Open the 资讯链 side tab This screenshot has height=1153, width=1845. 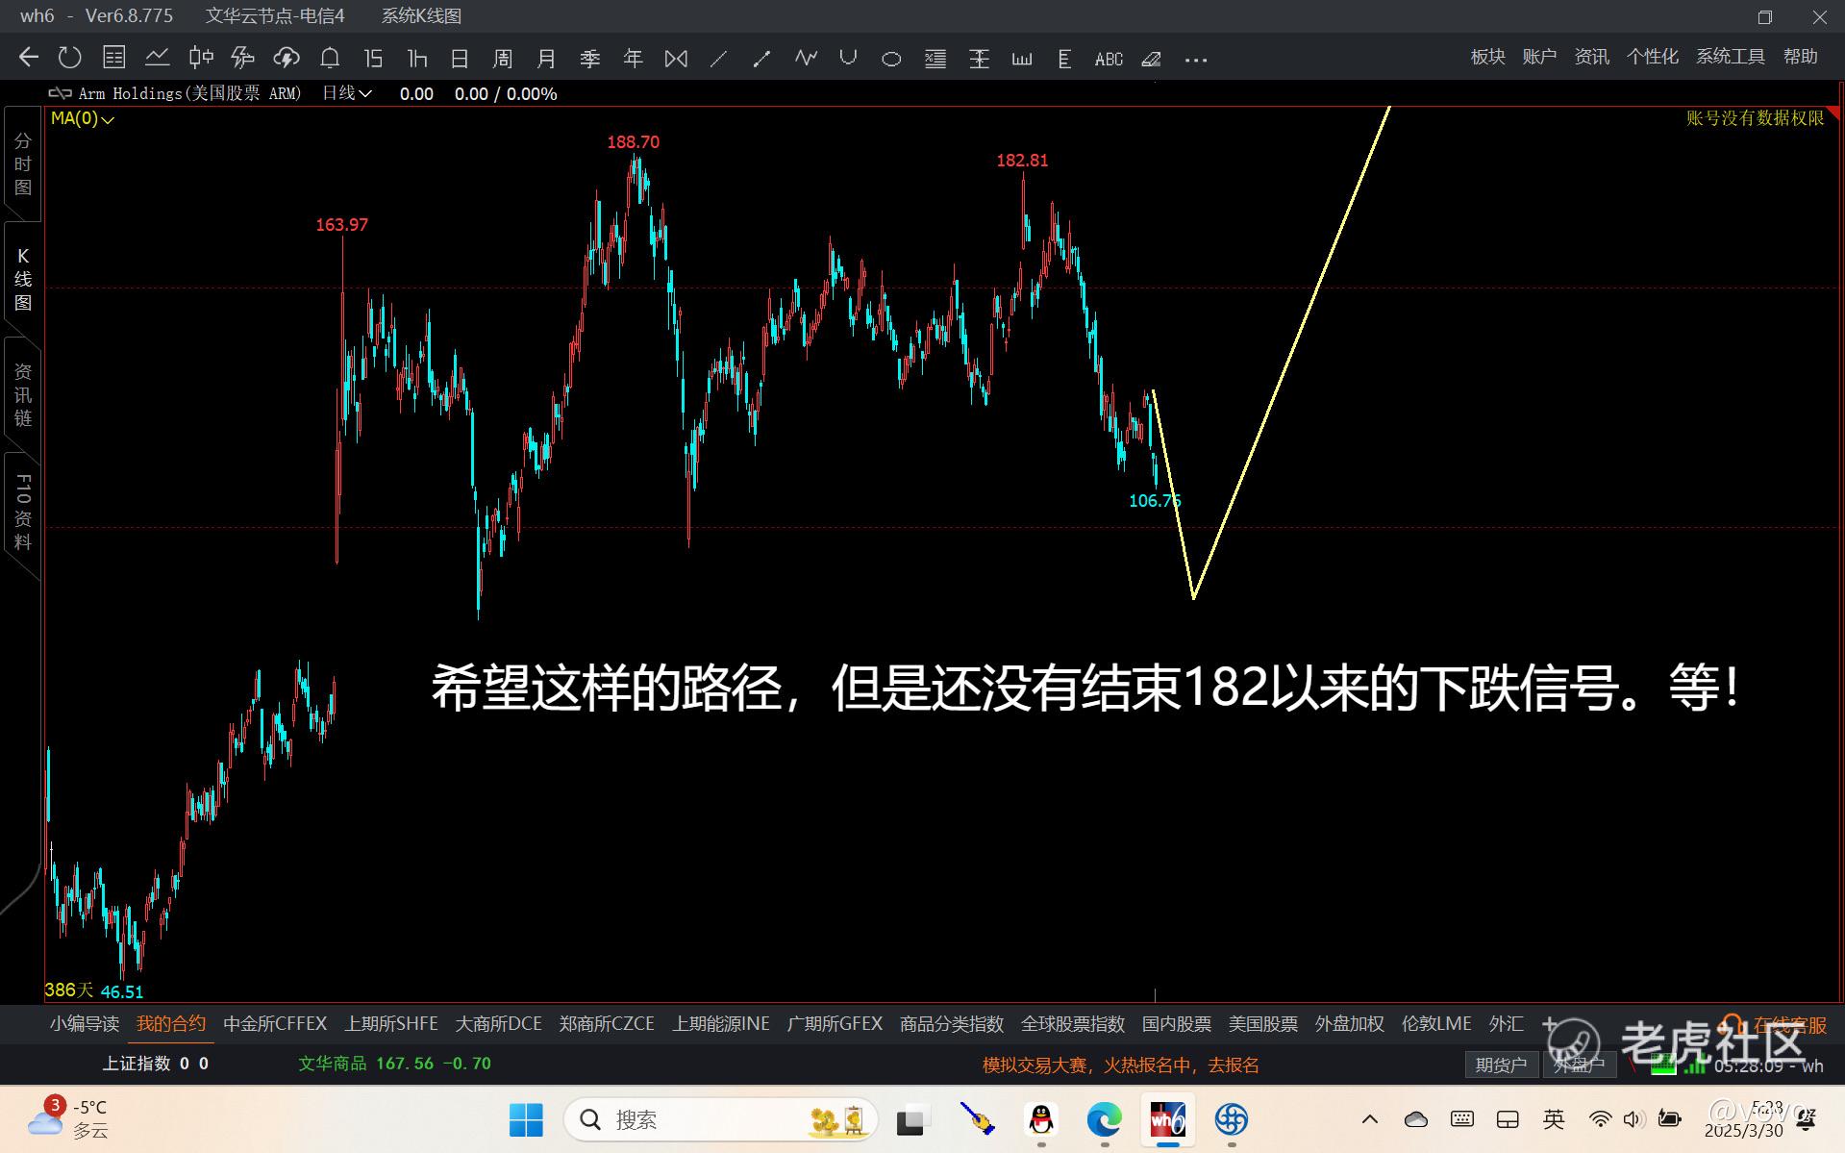(x=23, y=394)
